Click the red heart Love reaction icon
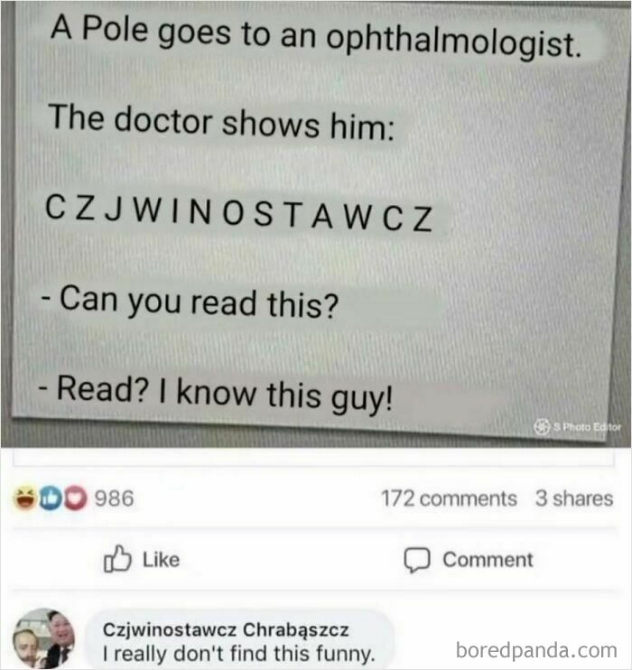The height and width of the screenshot is (670, 632). tap(75, 498)
